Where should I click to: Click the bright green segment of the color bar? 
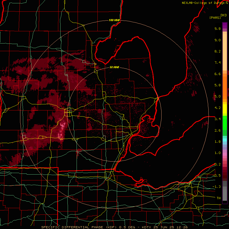tap(225, 123)
